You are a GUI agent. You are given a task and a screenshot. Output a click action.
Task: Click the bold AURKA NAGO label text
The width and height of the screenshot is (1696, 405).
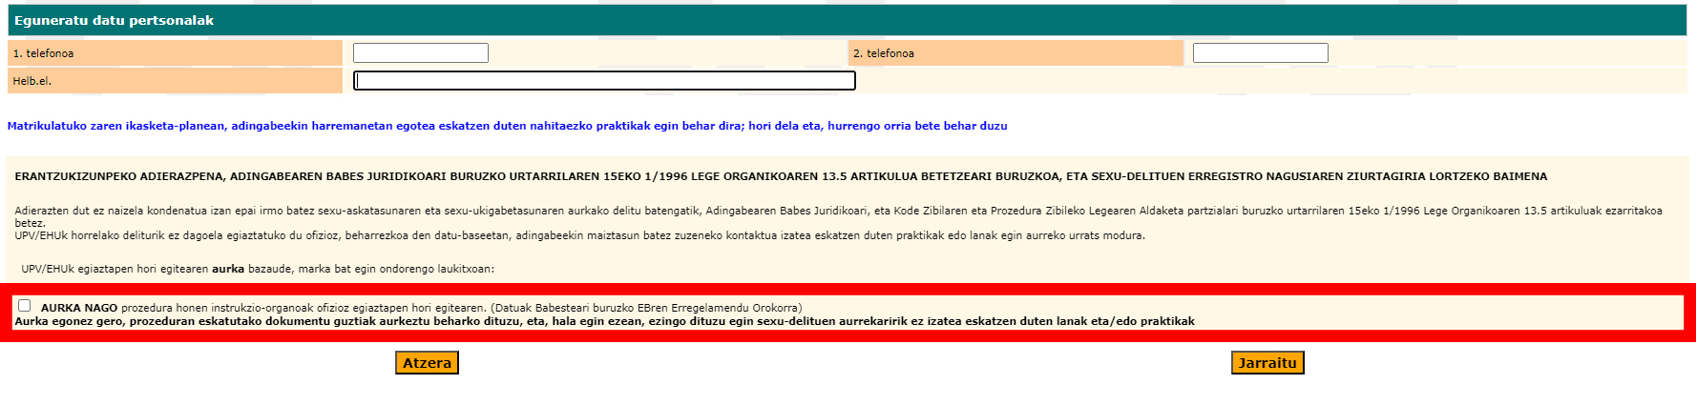point(79,308)
